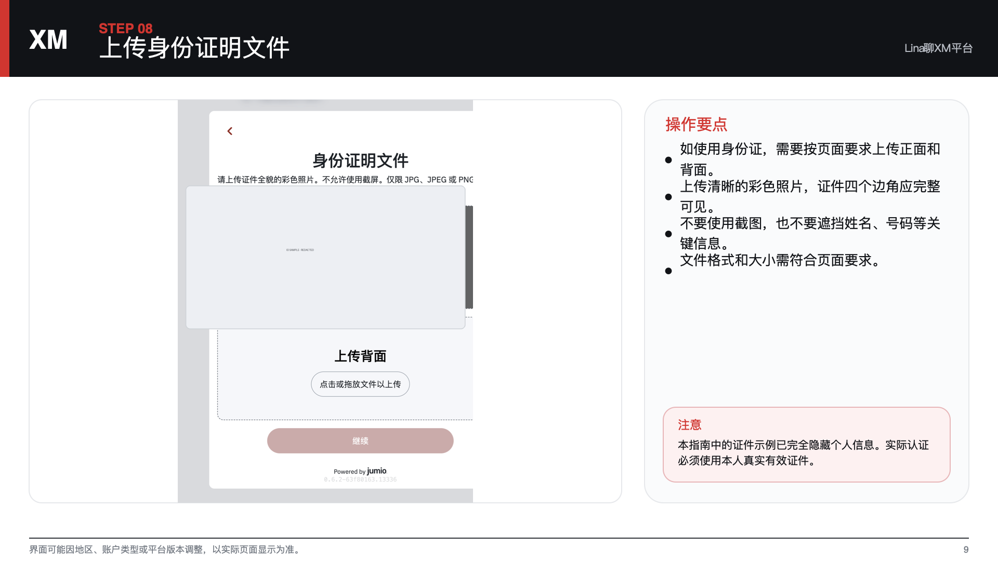Click the 继续 continue button

pyautogui.click(x=360, y=441)
